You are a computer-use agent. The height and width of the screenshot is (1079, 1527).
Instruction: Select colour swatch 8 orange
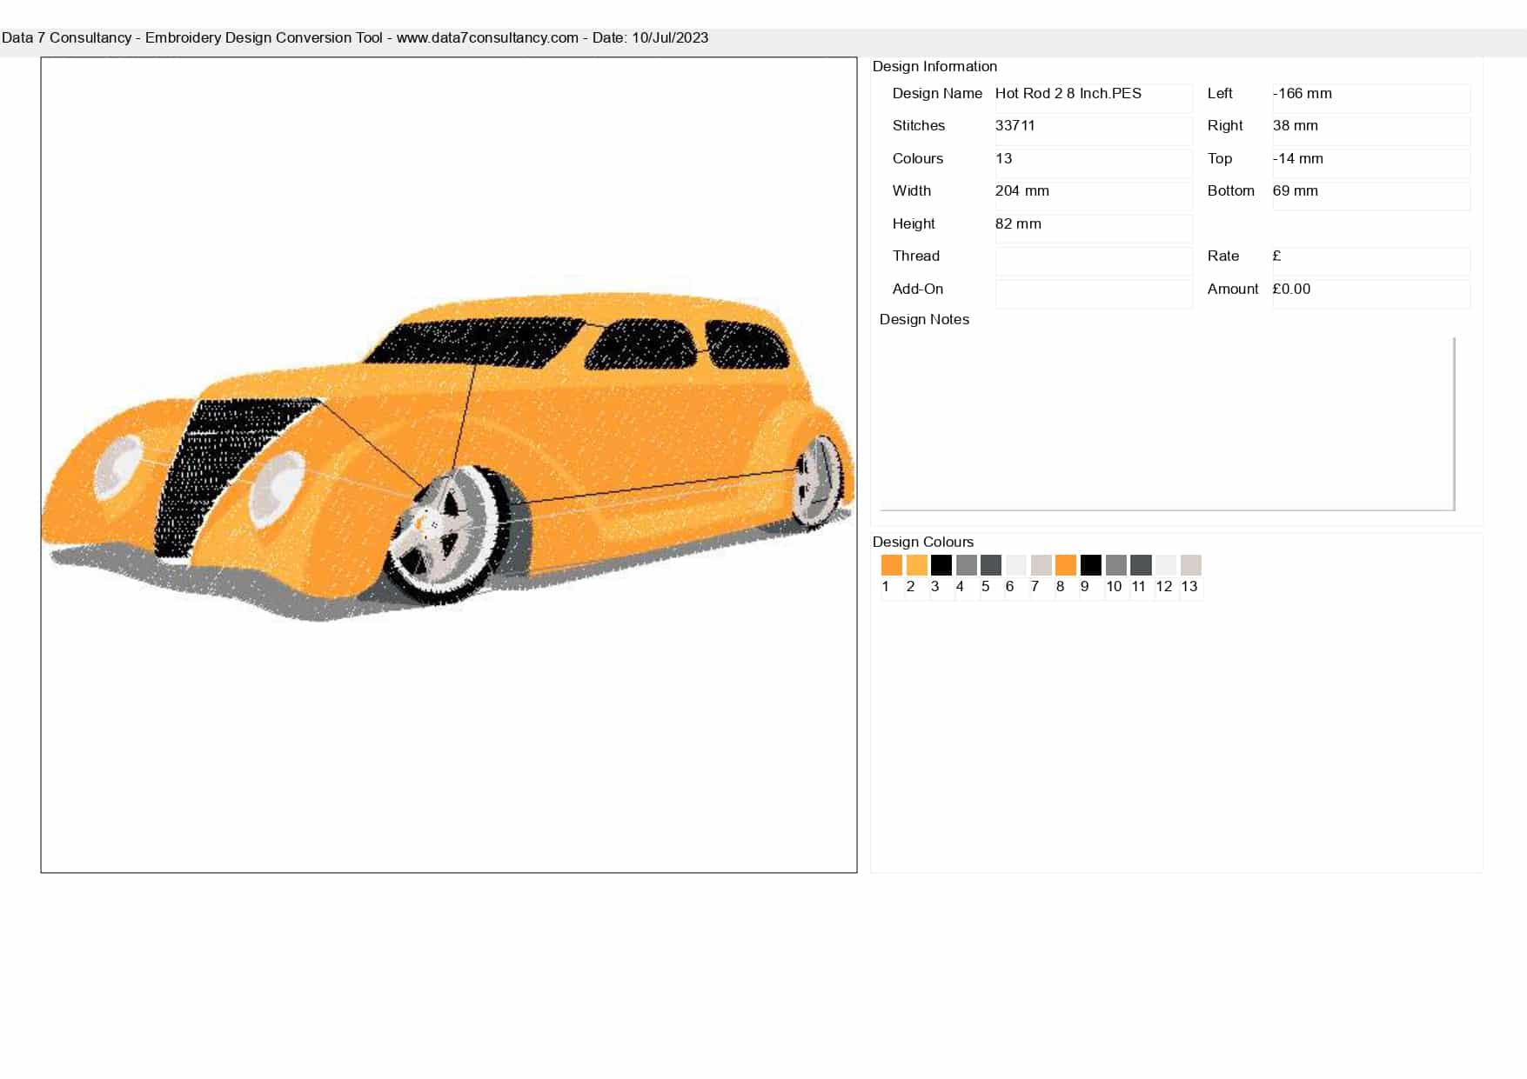click(1065, 565)
